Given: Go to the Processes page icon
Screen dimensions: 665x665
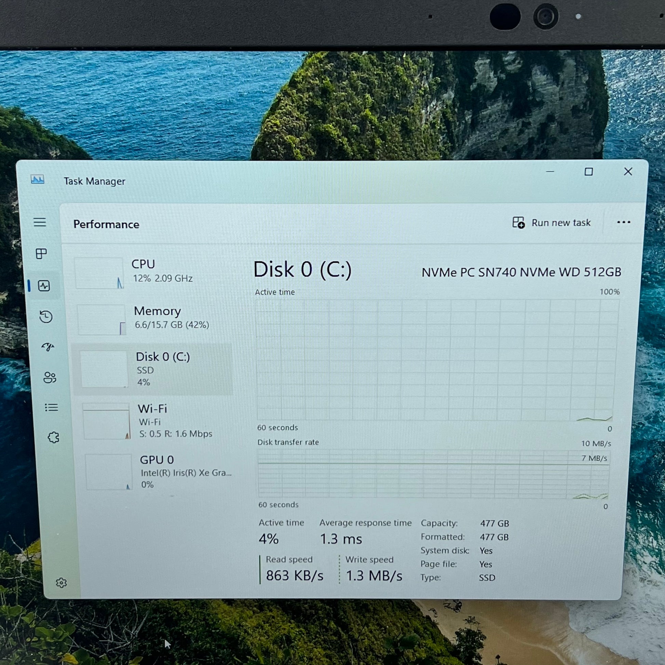Looking at the screenshot, I should 41,254.
